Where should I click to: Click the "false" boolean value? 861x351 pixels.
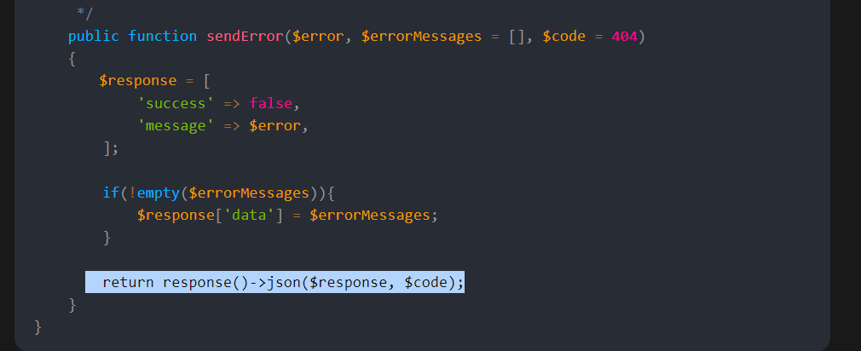pyautogui.click(x=270, y=103)
